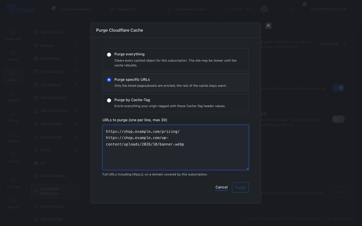Confirm with the dialog's Purge button

coord(240,188)
